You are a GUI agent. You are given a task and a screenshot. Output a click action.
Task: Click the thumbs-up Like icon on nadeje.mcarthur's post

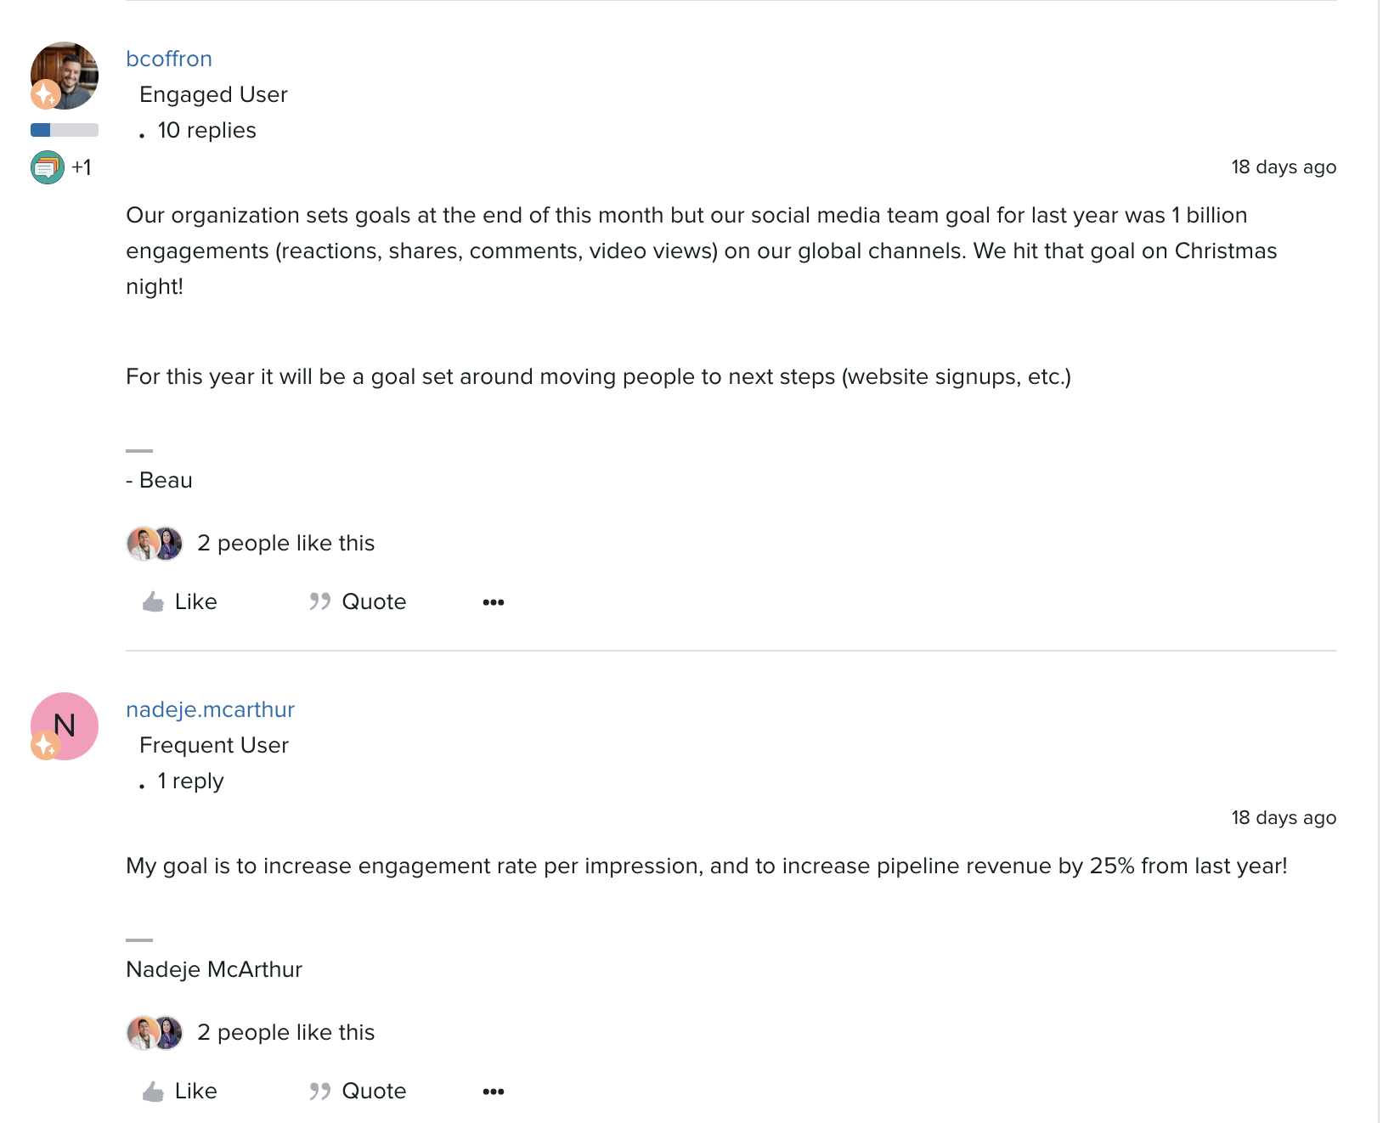153,1092
